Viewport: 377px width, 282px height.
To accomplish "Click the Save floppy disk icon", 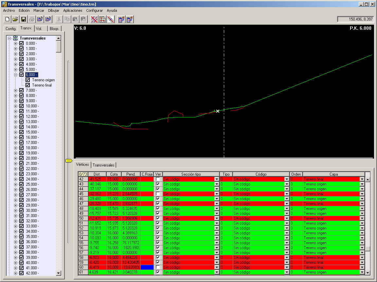I will click(x=24, y=20).
